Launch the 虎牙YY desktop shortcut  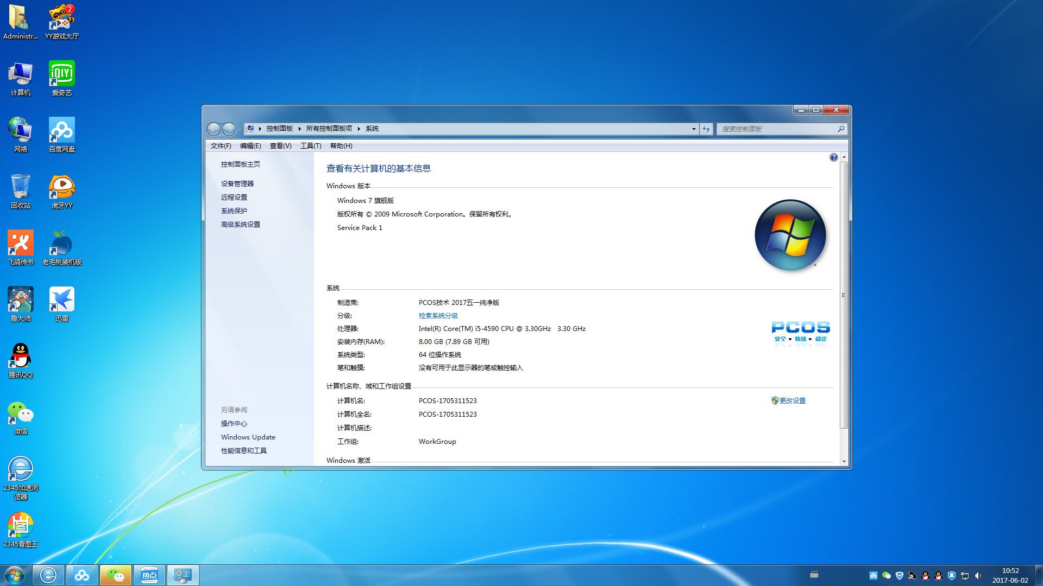[x=62, y=191]
